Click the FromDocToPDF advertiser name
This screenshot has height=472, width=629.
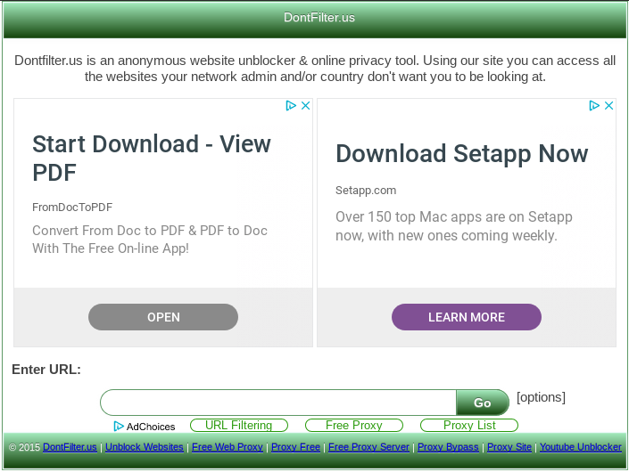coord(72,208)
